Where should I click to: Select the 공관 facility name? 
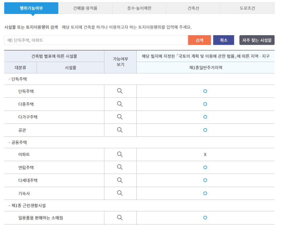tap(22, 130)
